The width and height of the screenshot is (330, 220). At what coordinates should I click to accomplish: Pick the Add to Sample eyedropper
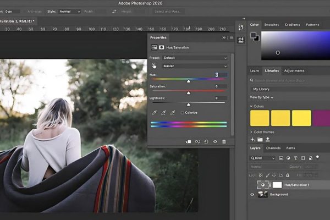point(163,113)
